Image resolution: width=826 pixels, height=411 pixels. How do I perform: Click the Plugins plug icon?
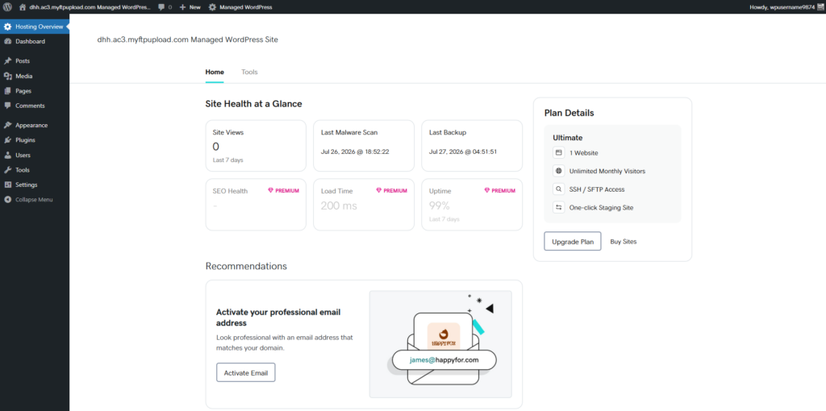point(7,140)
